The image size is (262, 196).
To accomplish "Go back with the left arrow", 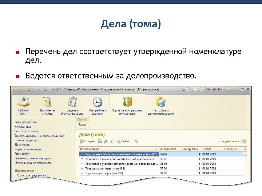I will (28, 90).
